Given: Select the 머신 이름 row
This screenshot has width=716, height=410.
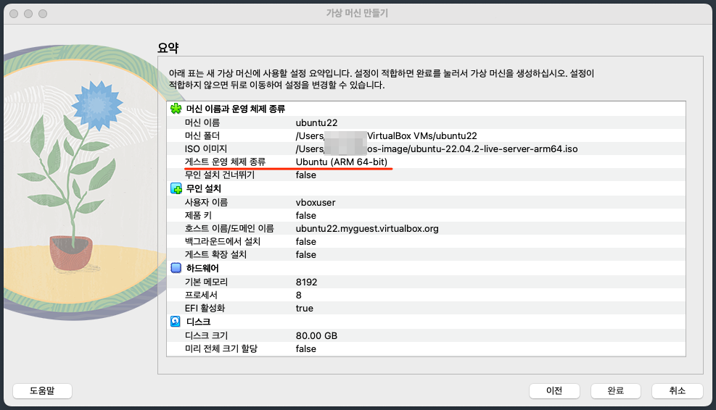Looking at the screenshot, I should pyautogui.click(x=426, y=122).
